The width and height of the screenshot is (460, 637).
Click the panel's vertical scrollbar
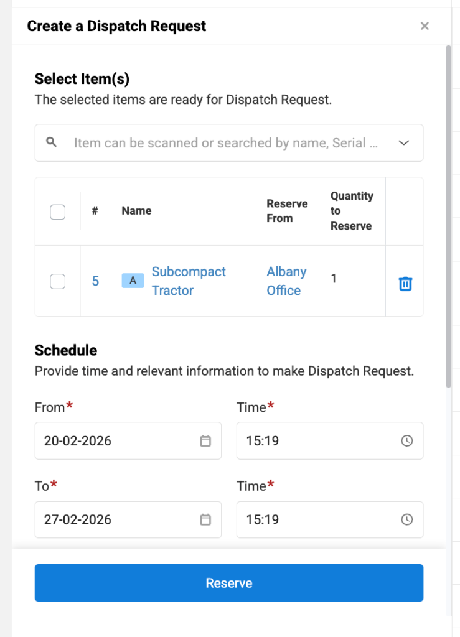click(x=448, y=218)
